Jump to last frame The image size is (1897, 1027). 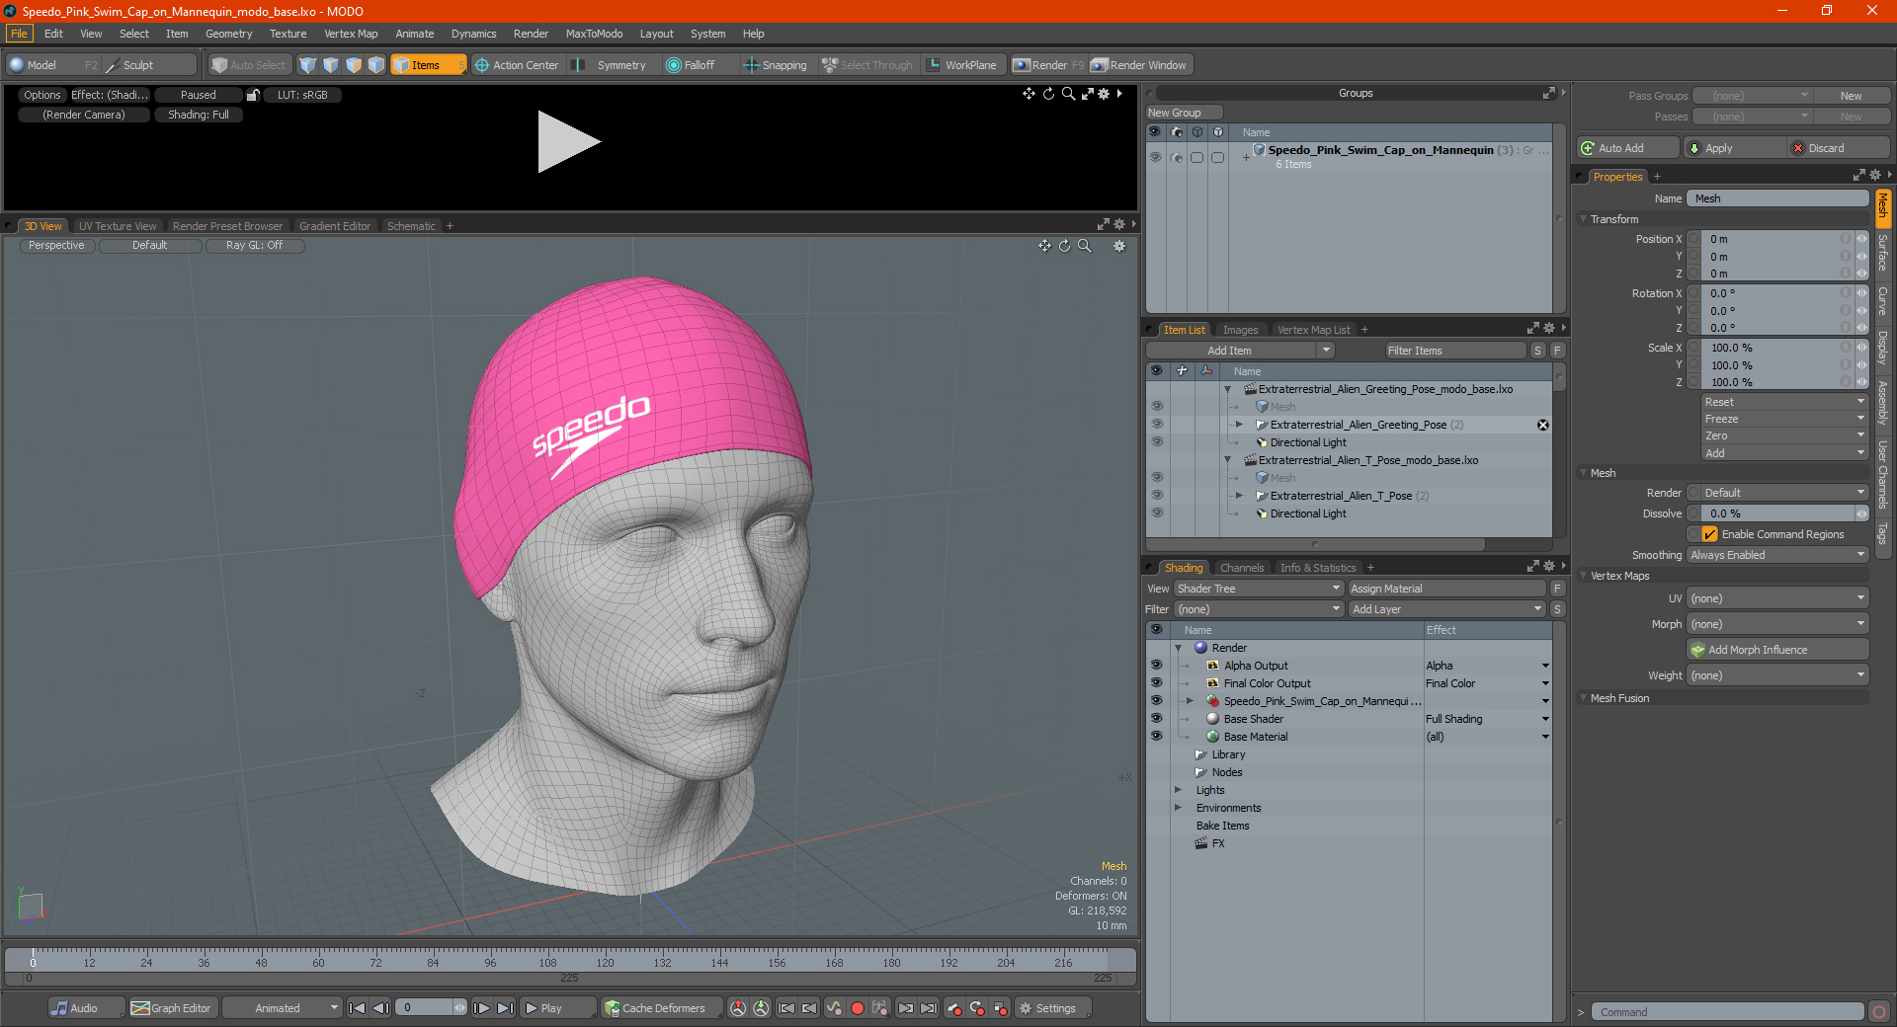505,1008
